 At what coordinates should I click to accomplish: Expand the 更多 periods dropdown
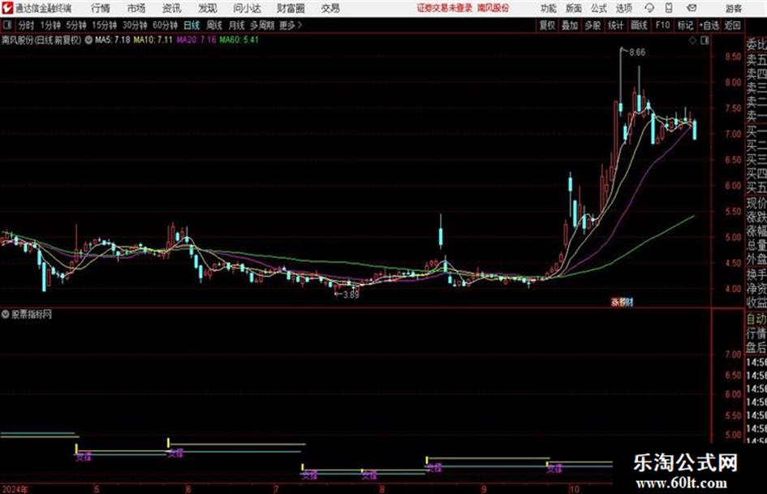pyautogui.click(x=291, y=25)
